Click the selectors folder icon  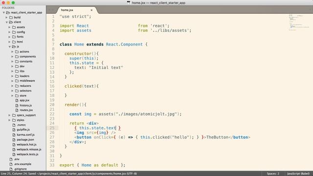tap(17, 91)
